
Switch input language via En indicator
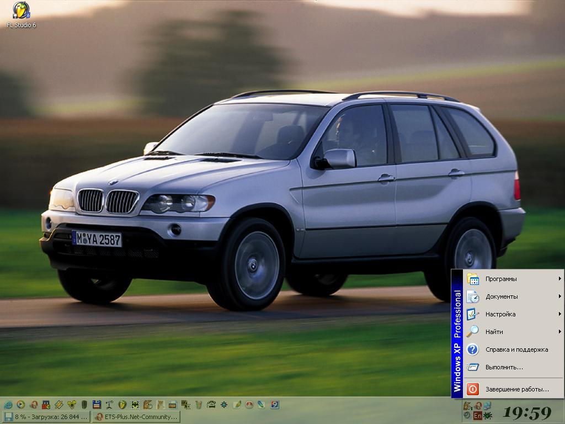point(478,415)
